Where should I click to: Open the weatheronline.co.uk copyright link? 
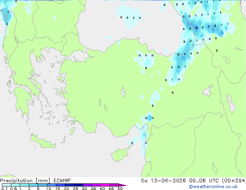coord(213,187)
